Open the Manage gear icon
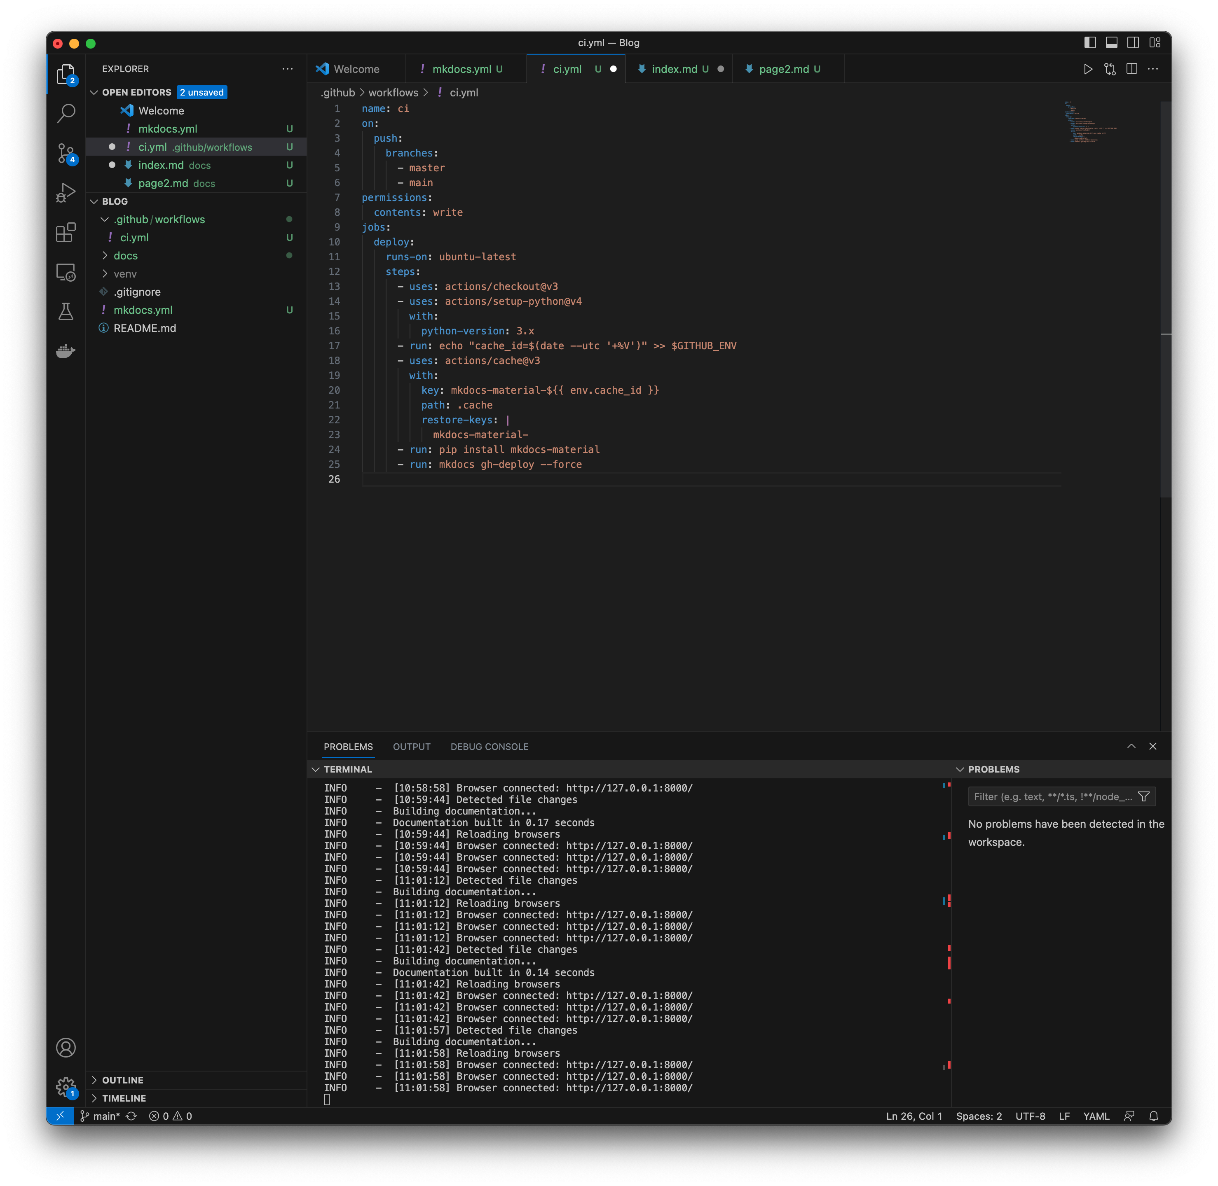The width and height of the screenshot is (1218, 1186). [x=66, y=1088]
